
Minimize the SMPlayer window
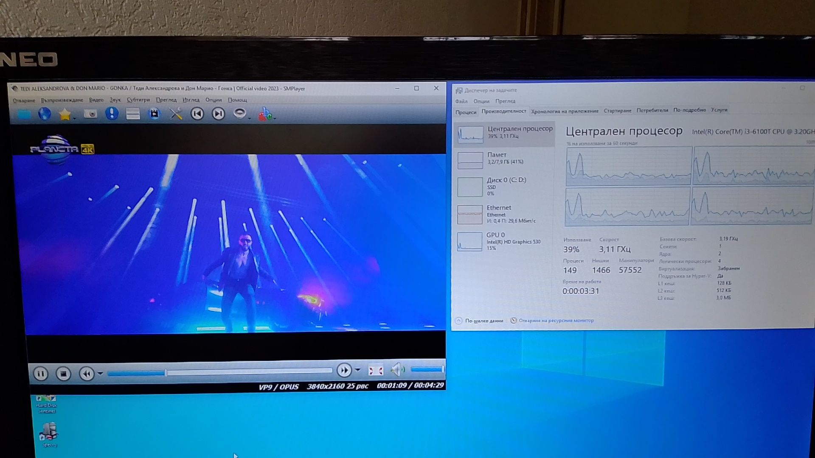pyautogui.click(x=397, y=88)
